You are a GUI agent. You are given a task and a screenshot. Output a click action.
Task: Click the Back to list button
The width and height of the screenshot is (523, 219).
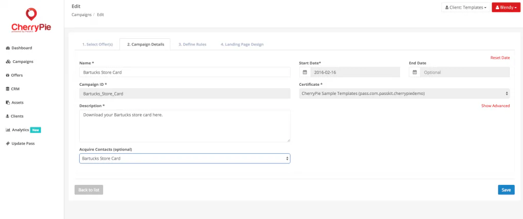89,190
